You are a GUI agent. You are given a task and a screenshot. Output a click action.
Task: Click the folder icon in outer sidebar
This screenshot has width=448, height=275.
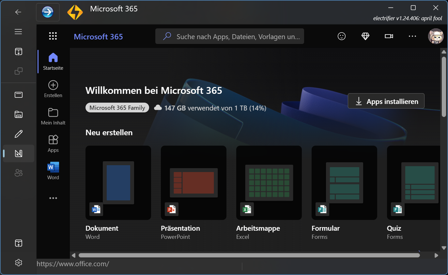19,114
